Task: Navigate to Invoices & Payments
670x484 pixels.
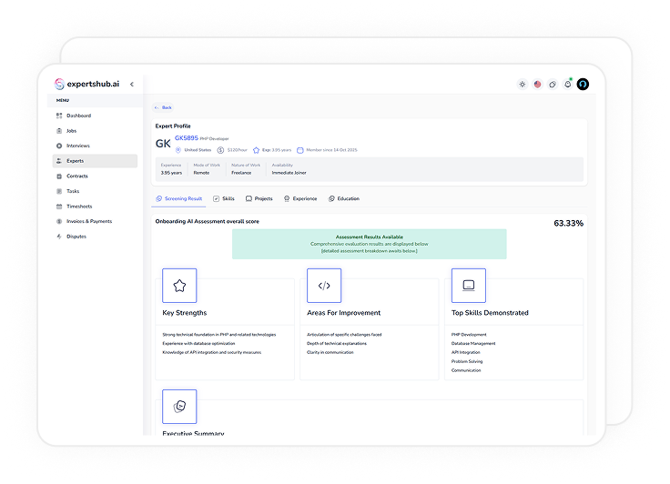Action: 88,221
